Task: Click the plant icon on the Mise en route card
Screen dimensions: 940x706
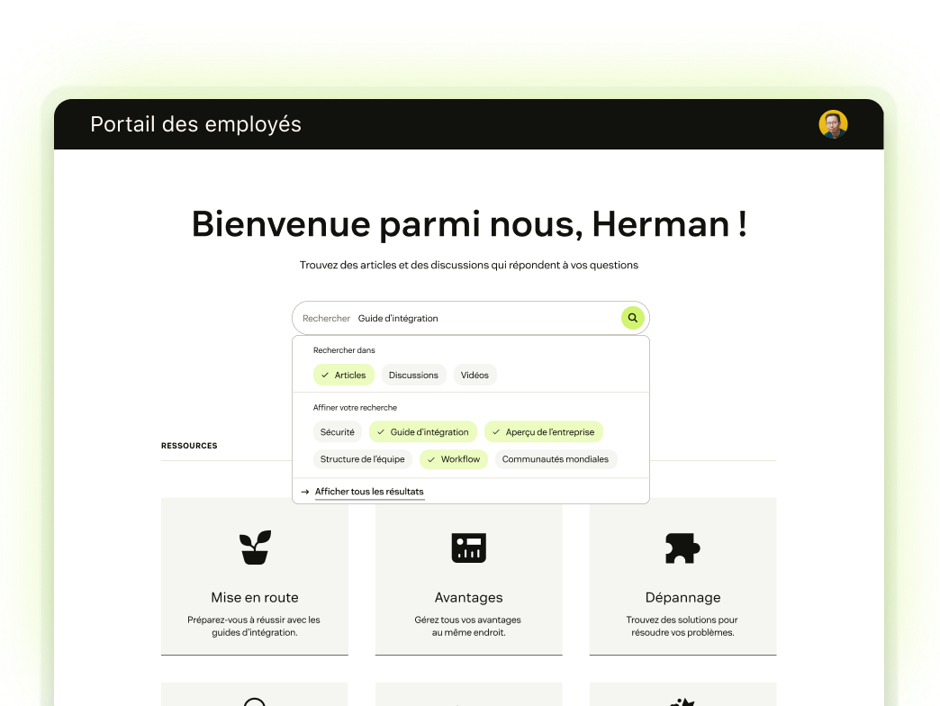Action: click(254, 548)
